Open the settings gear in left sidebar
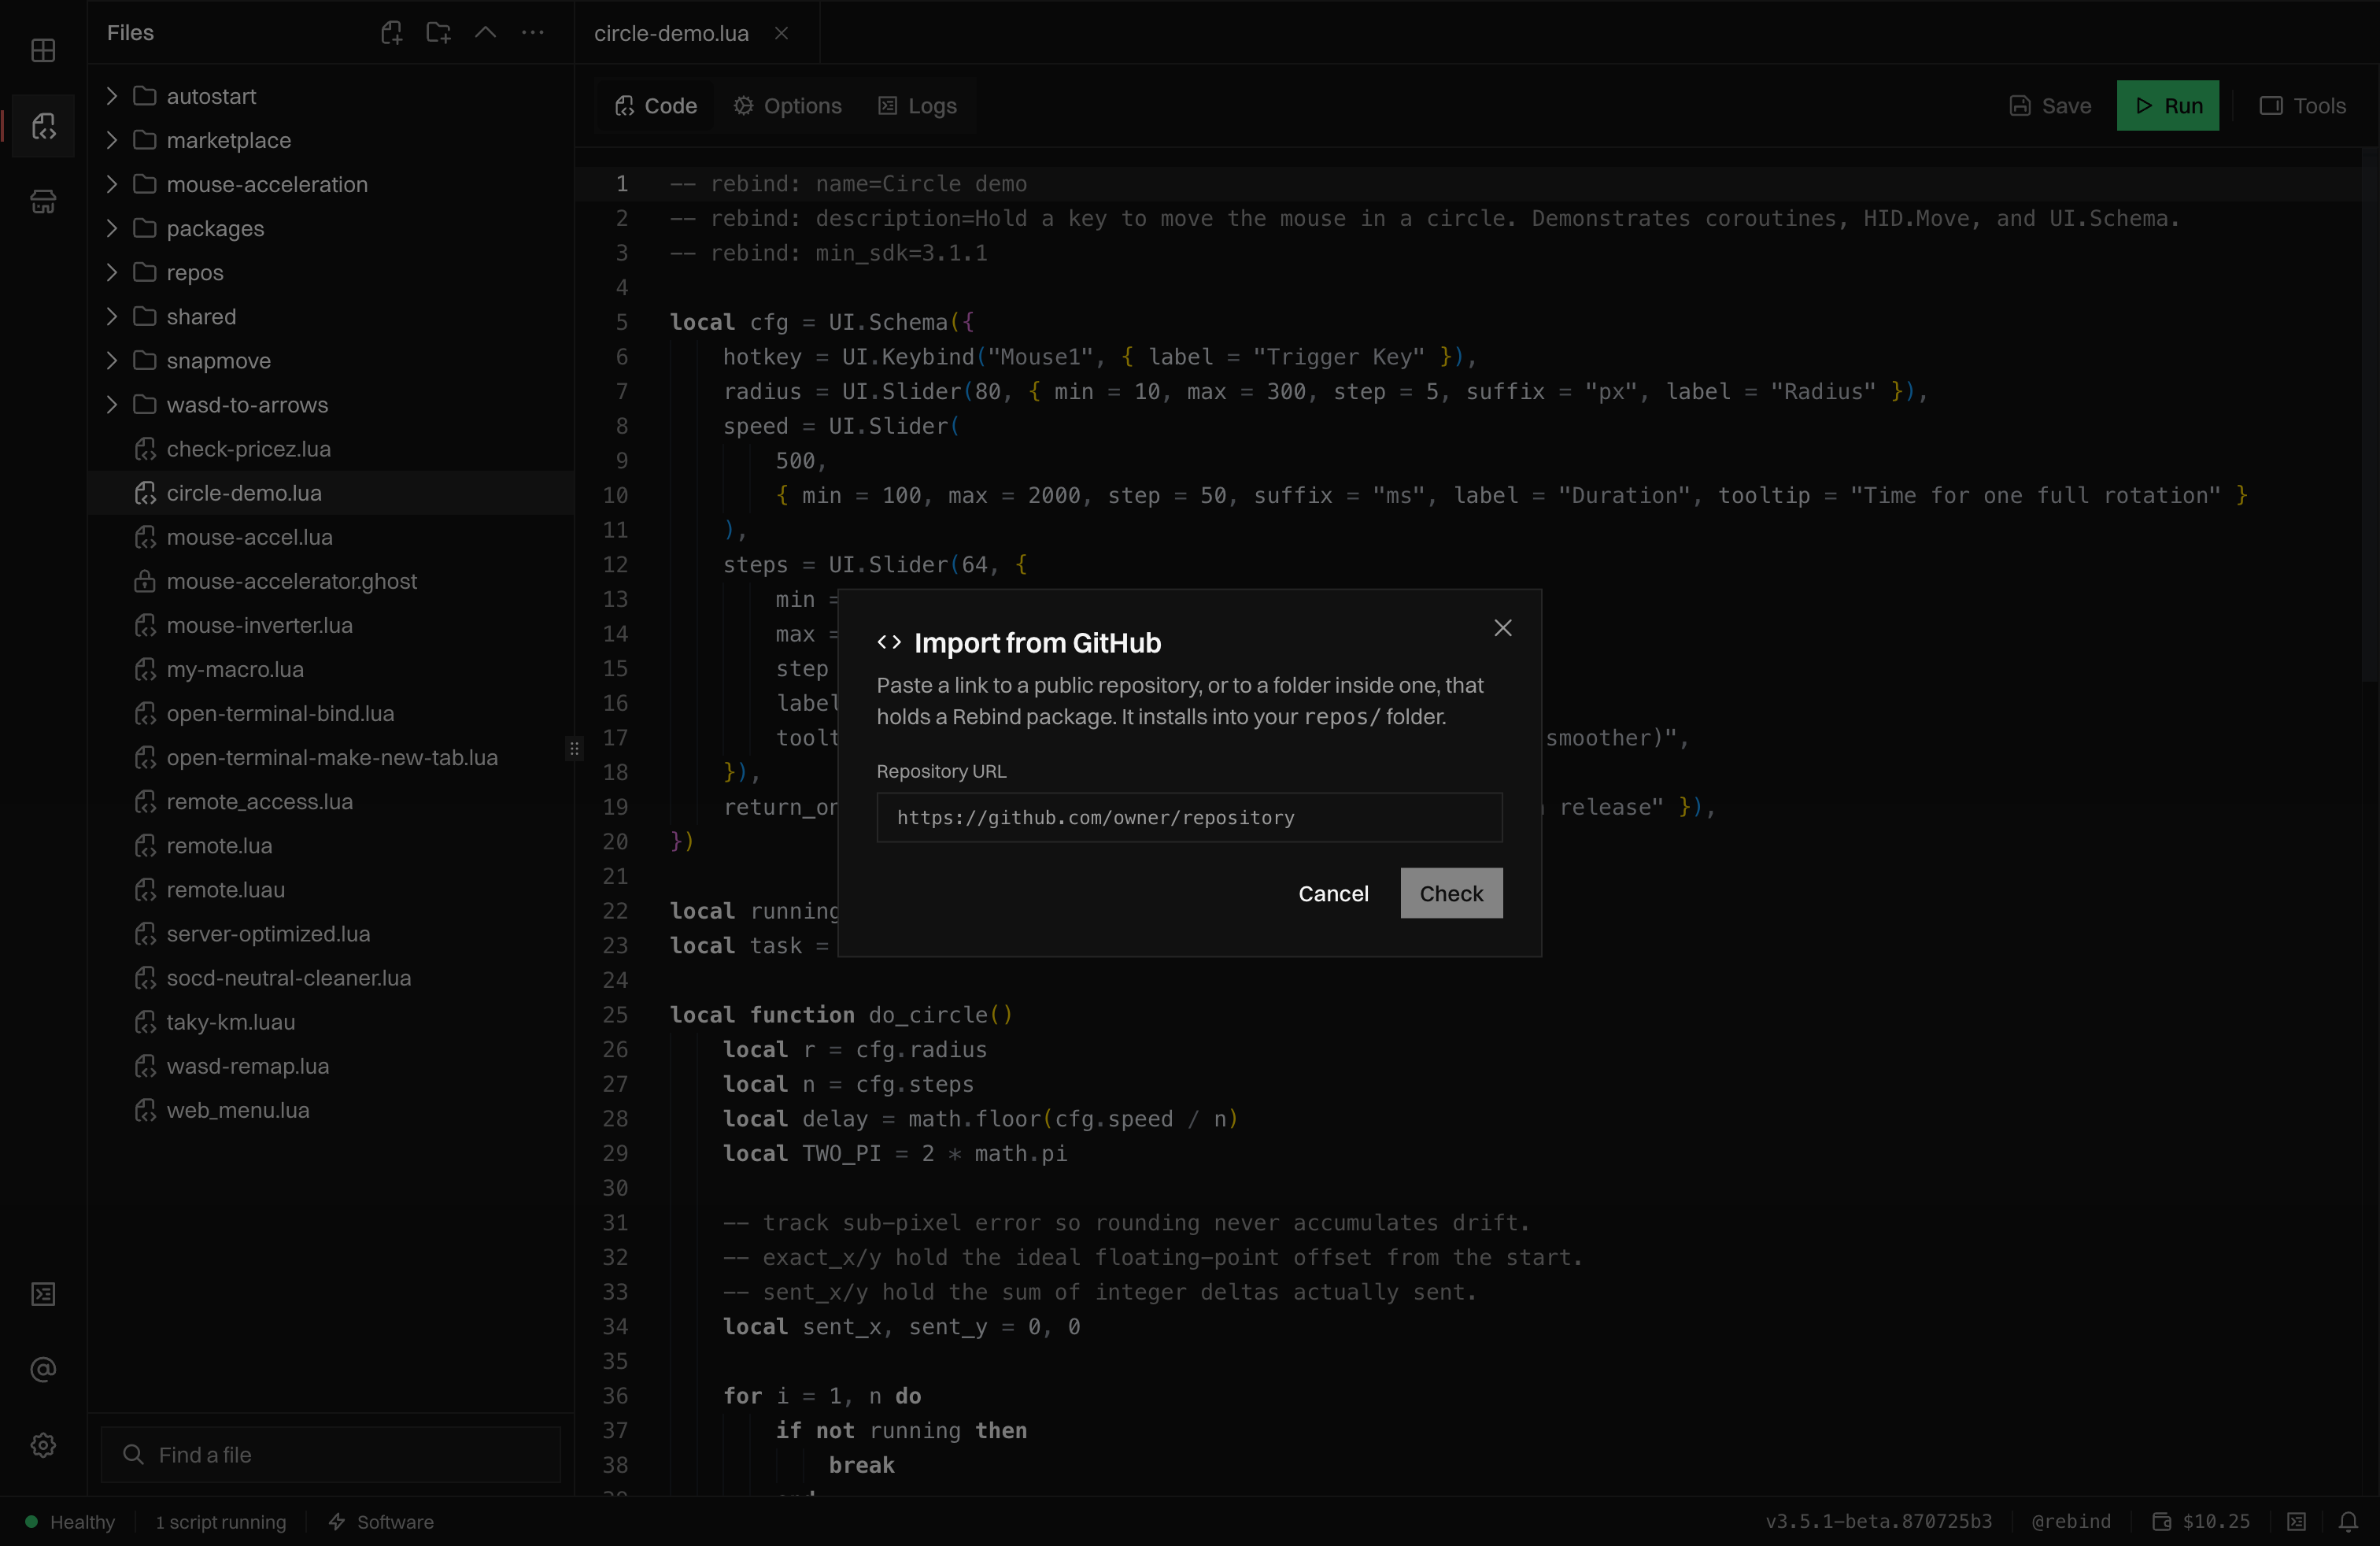The image size is (2380, 1546). 43,1445
